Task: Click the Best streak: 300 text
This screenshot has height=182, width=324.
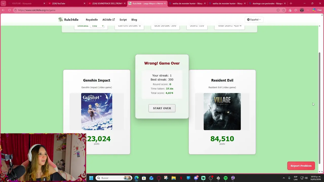Action: tap(162, 80)
